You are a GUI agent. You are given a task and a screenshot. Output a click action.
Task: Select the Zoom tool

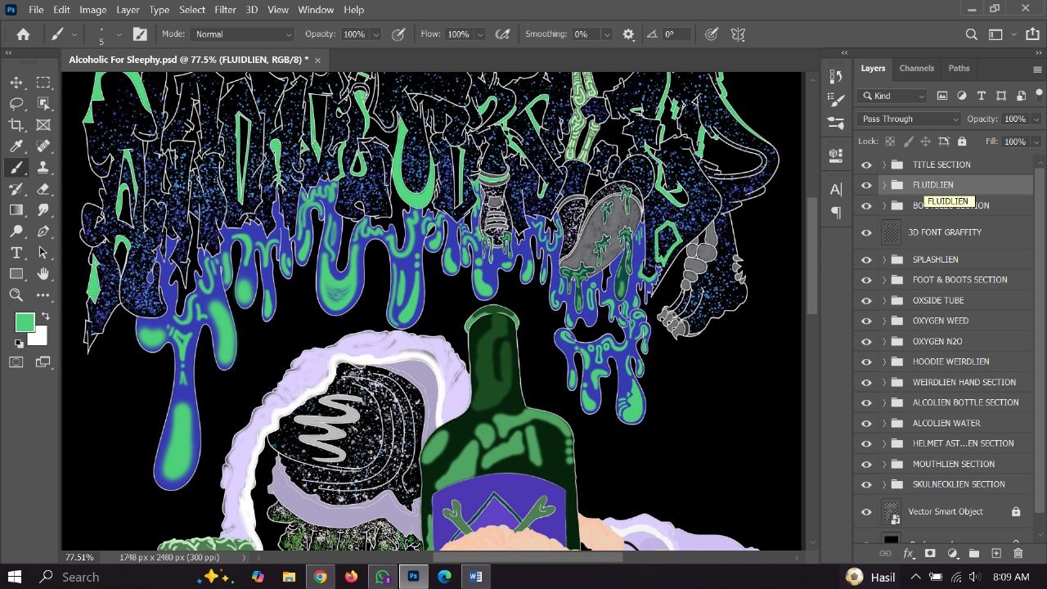16,294
